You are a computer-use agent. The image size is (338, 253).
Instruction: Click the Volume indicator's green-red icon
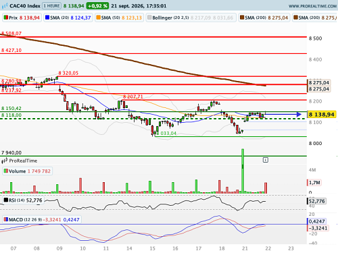(x=6, y=171)
